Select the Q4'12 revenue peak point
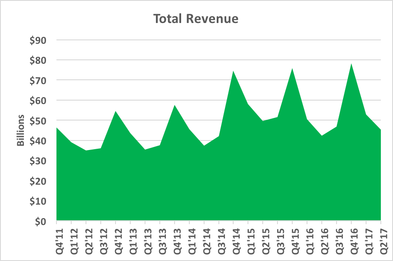Viewport: 393px width, 261px height. (x=116, y=111)
